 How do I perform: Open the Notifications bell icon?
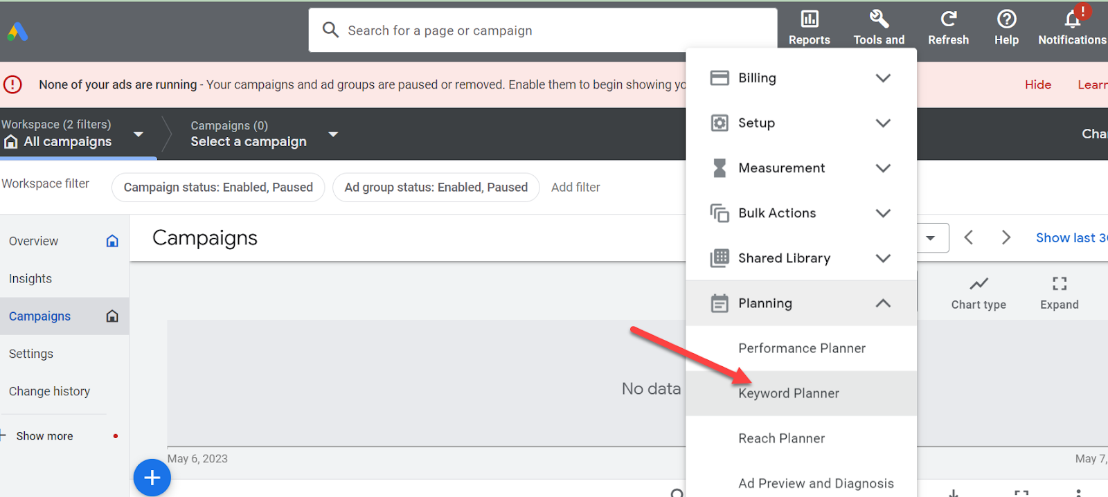click(1073, 18)
